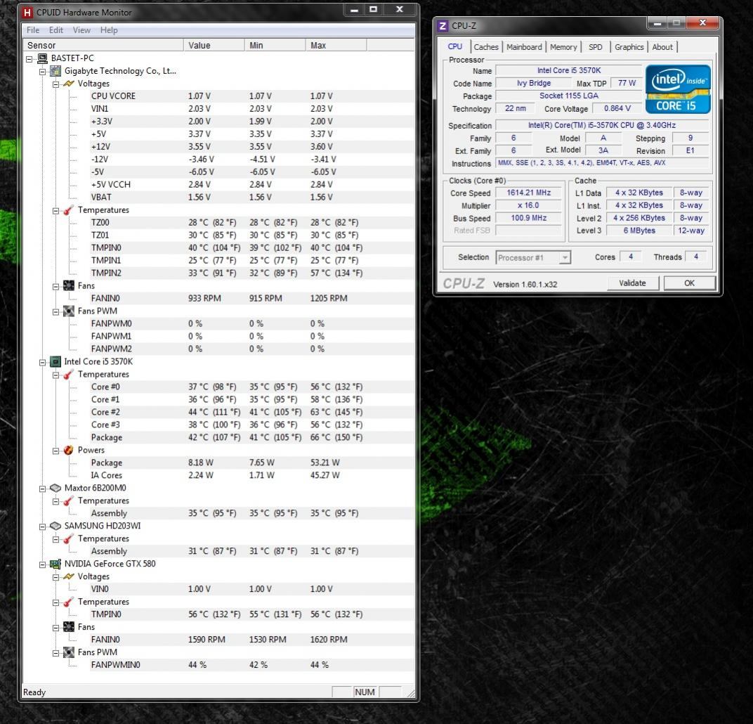Click the OK button in CPU-Z

coord(689,283)
